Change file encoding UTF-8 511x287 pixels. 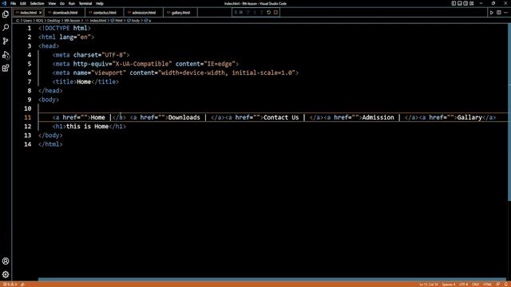tap(463, 285)
